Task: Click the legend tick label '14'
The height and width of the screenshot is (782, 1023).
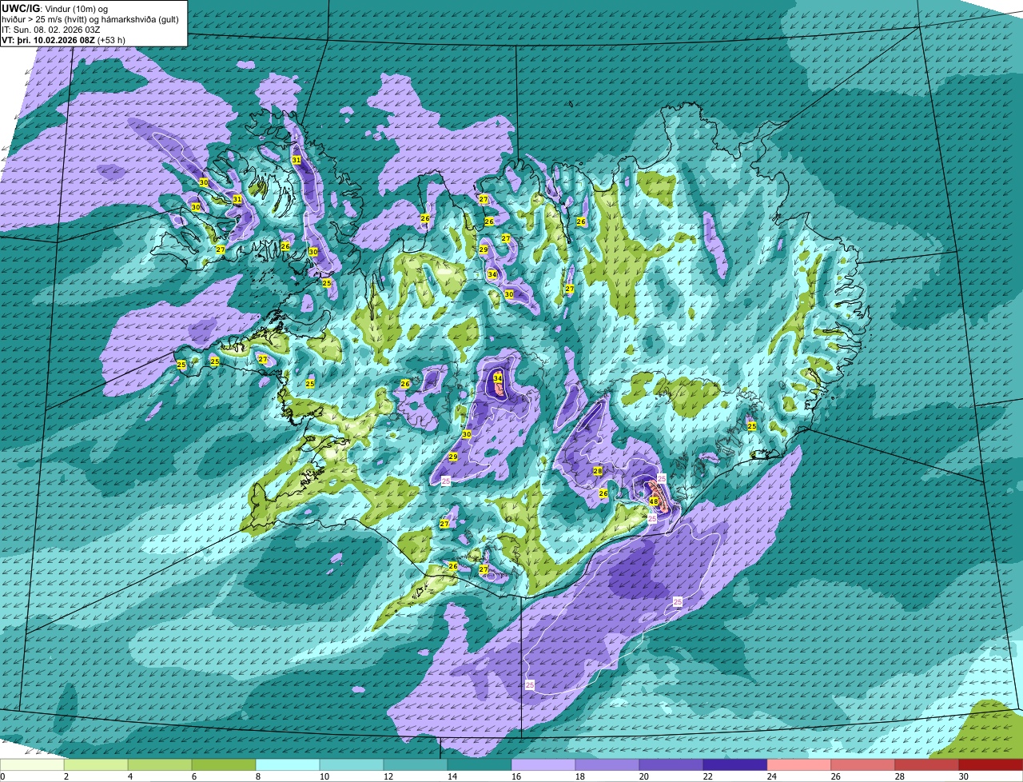Action: point(452,776)
